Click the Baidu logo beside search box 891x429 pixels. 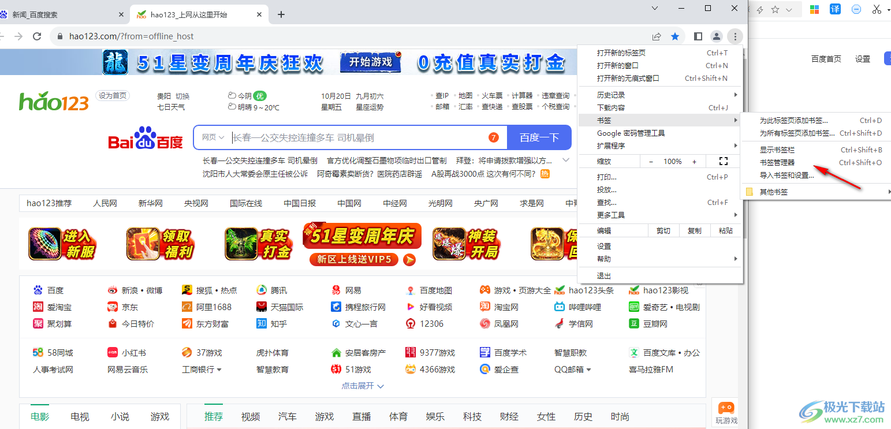click(146, 138)
